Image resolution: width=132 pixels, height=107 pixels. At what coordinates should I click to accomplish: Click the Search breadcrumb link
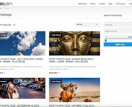pos(7,8)
